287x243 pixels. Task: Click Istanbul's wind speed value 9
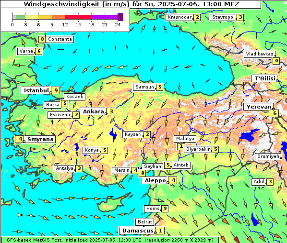click(56, 90)
